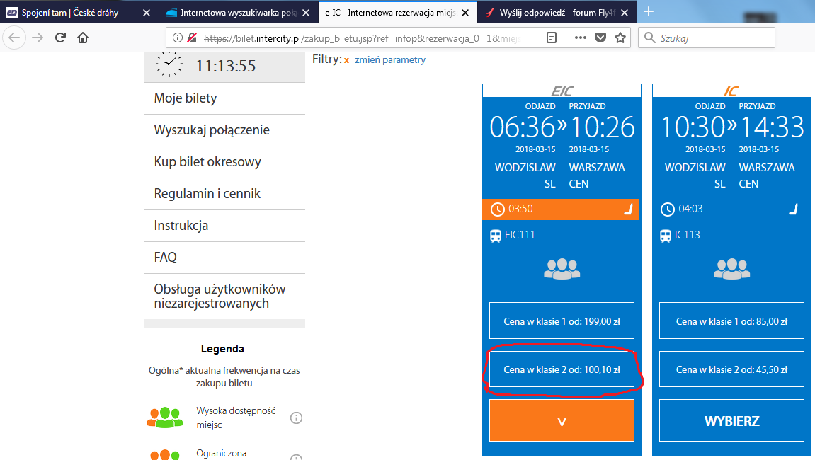
Task: Select the IC113 train with WYBIERZ
Action: (732, 420)
